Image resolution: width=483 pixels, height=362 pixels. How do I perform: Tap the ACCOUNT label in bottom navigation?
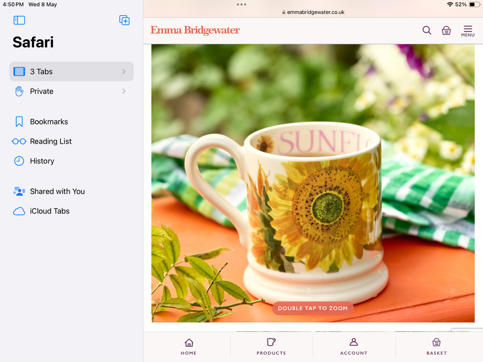point(354,353)
